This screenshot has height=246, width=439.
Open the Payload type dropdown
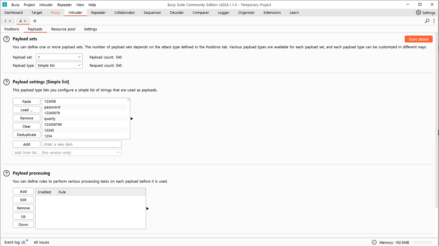(x=59, y=65)
